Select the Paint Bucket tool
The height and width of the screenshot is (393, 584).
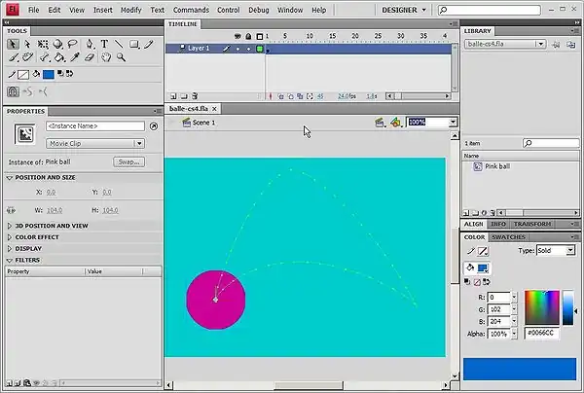click(x=58, y=57)
